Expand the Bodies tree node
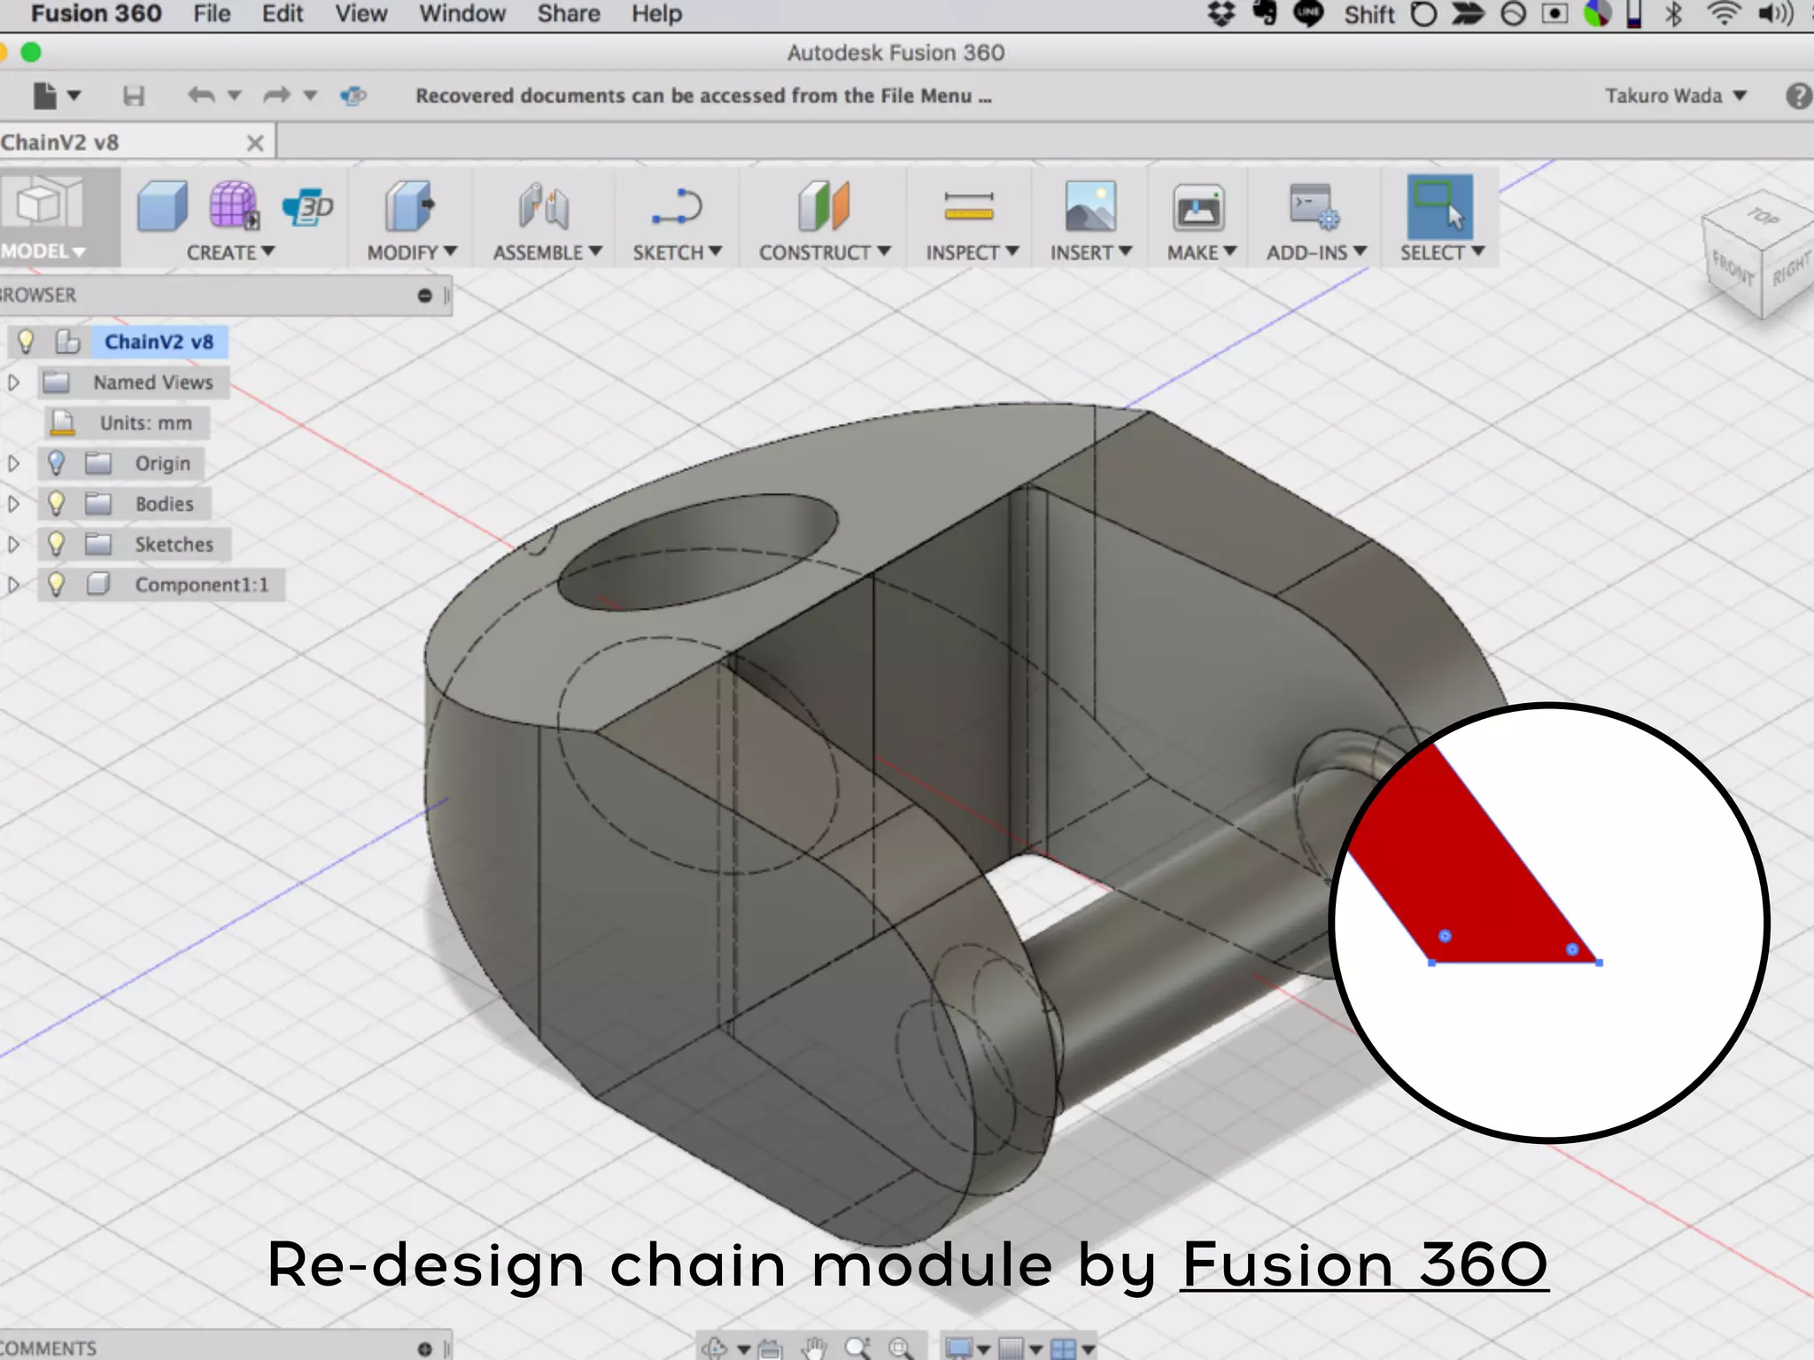The height and width of the screenshot is (1360, 1814). 13,504
